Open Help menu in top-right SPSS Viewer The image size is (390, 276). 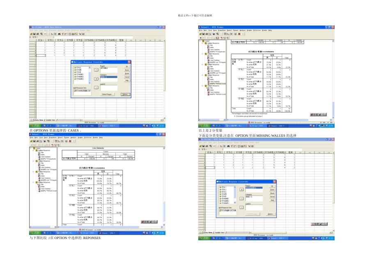point(270,30)
